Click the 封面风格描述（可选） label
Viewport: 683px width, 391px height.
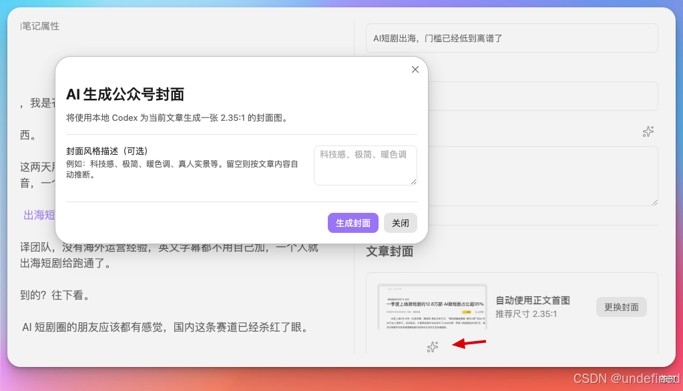pos(107,151)
